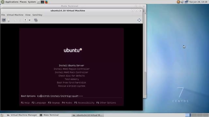Maximize the Mate Terminal window
The image size is (209, 117).
pos(140,6)
